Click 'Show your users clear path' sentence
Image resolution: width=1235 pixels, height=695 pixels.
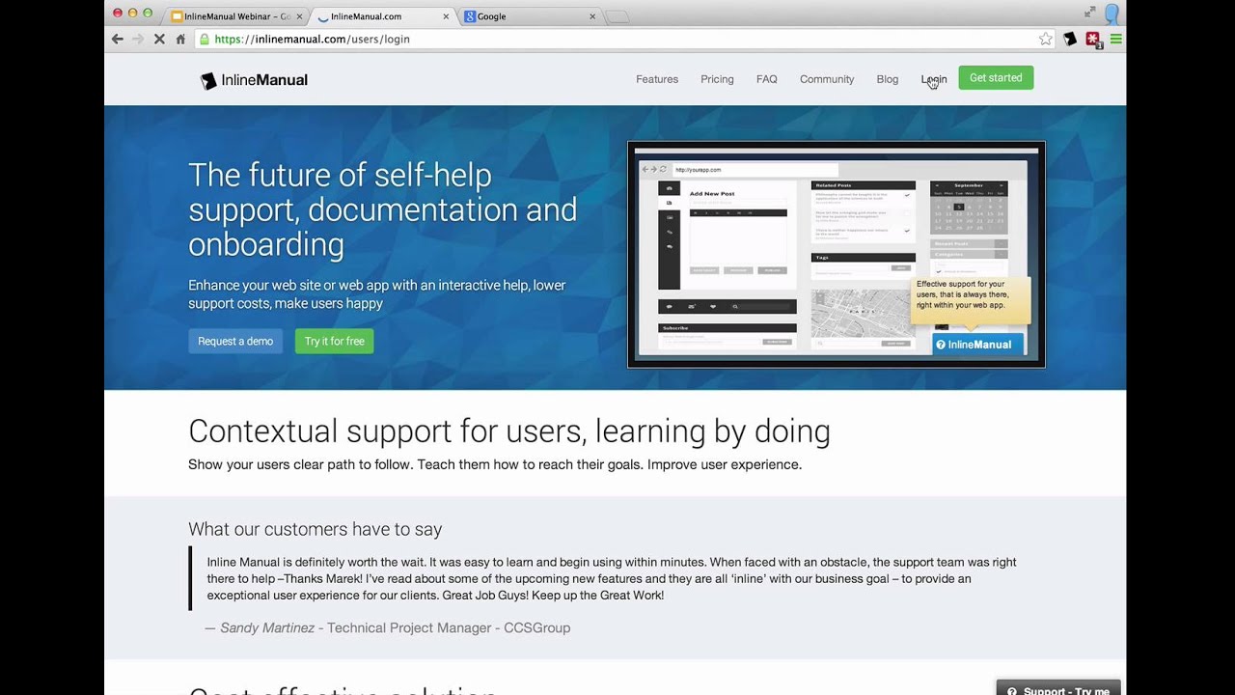point(495,465)
